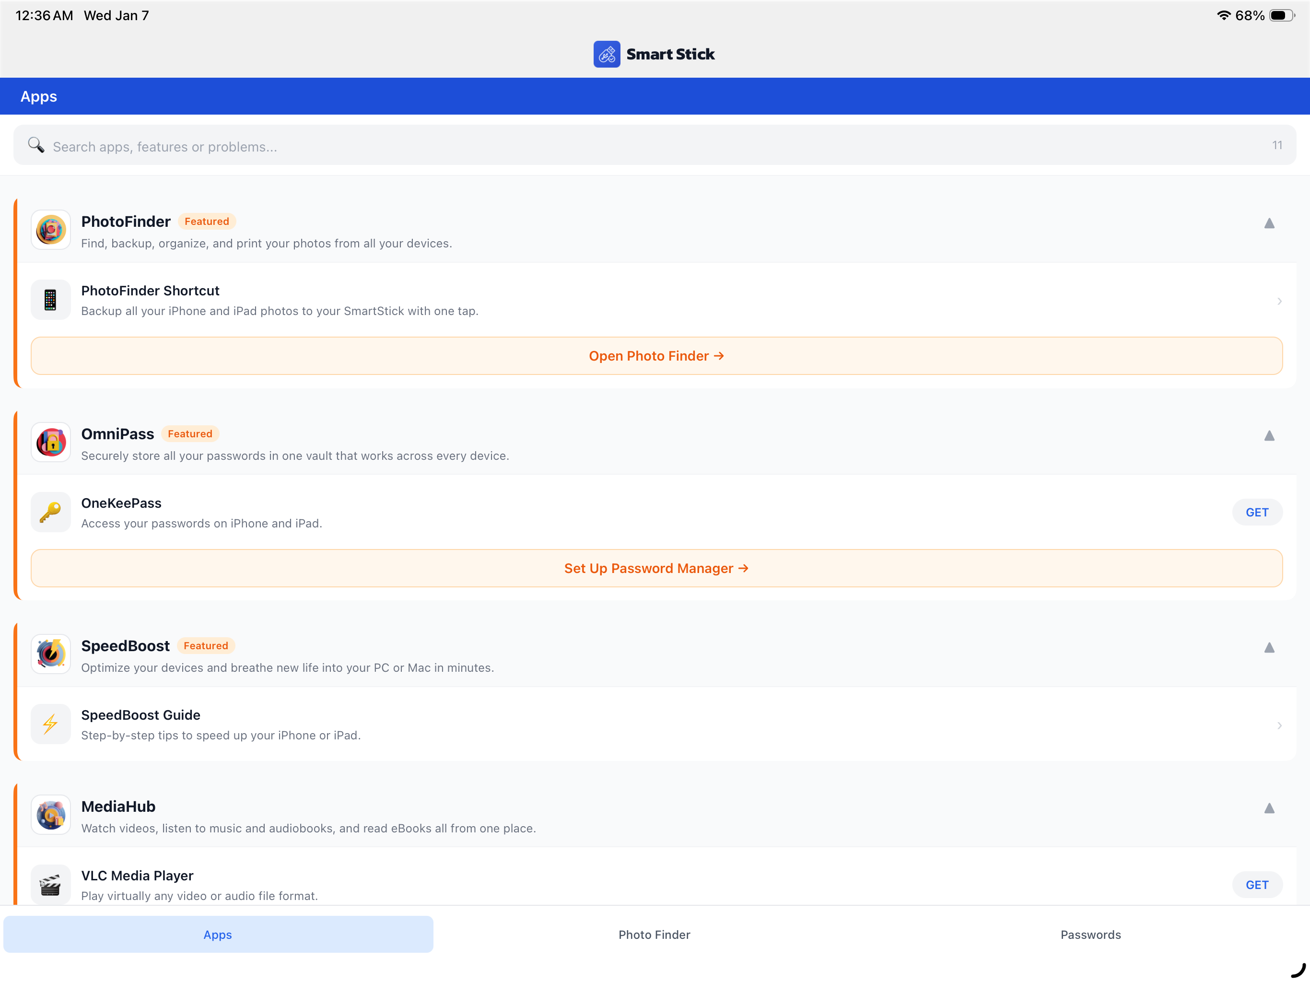
Task: Collapse the PhotoFinder section
Action: tap(1269, 223)
